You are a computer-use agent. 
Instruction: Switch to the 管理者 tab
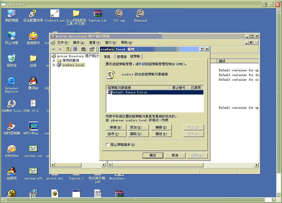tap(121, 57)
